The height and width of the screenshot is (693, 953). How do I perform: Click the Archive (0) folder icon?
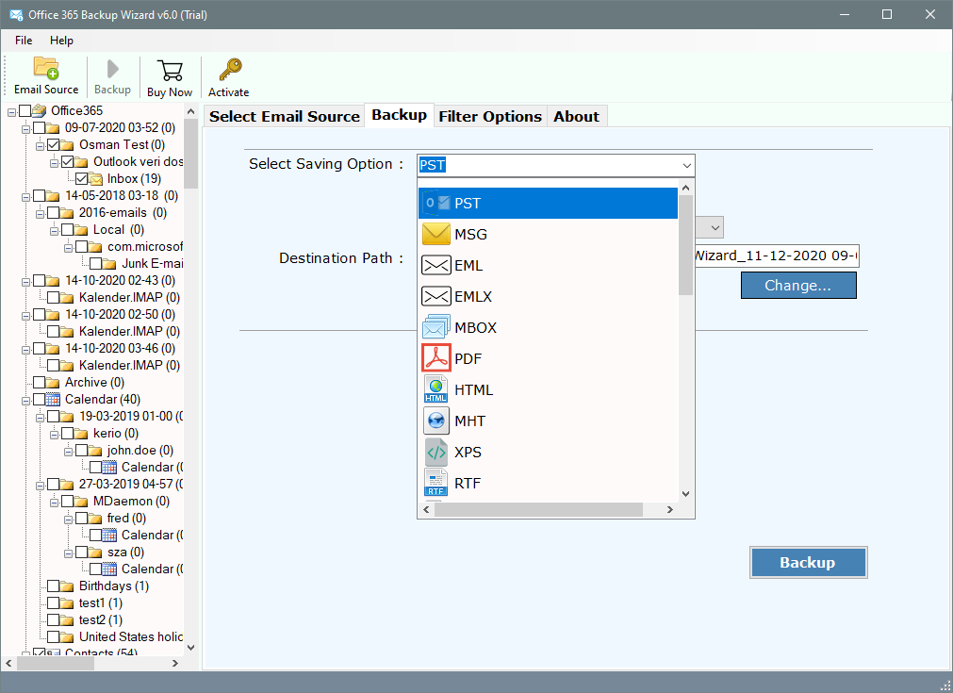pos(52,383)
